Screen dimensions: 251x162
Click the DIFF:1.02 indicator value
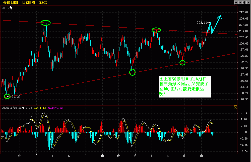(x=25, y=108)
